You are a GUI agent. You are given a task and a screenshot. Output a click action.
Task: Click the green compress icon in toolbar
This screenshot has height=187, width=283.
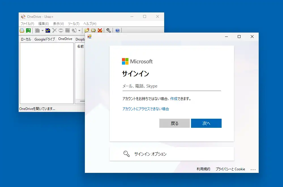[28, 31]
